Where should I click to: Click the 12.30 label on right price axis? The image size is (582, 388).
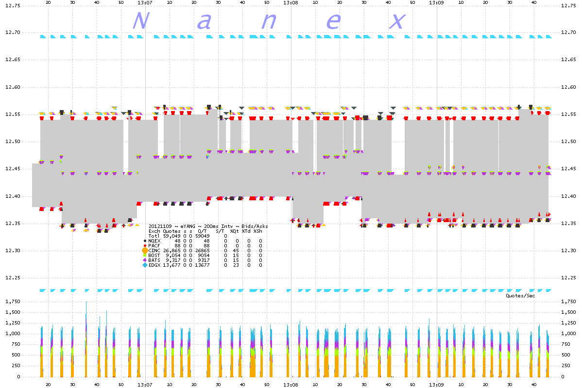568,251
